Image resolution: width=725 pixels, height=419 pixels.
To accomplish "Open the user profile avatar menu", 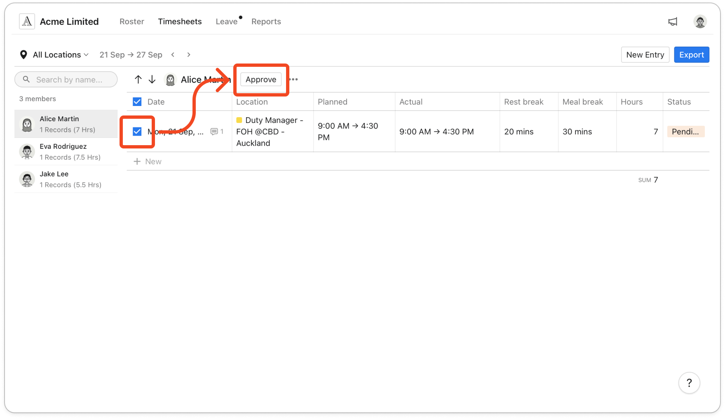I will pyautogui.click(x=700, y=21).
